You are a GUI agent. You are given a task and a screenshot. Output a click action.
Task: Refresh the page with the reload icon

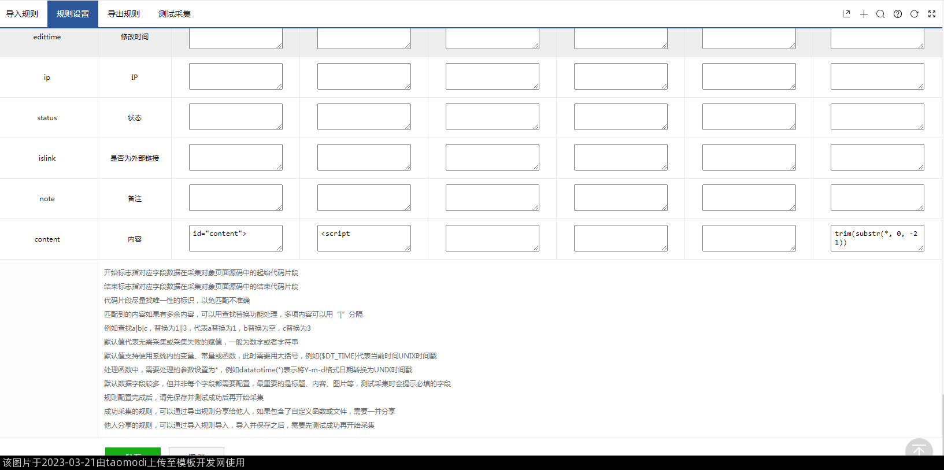coord(915,14)
